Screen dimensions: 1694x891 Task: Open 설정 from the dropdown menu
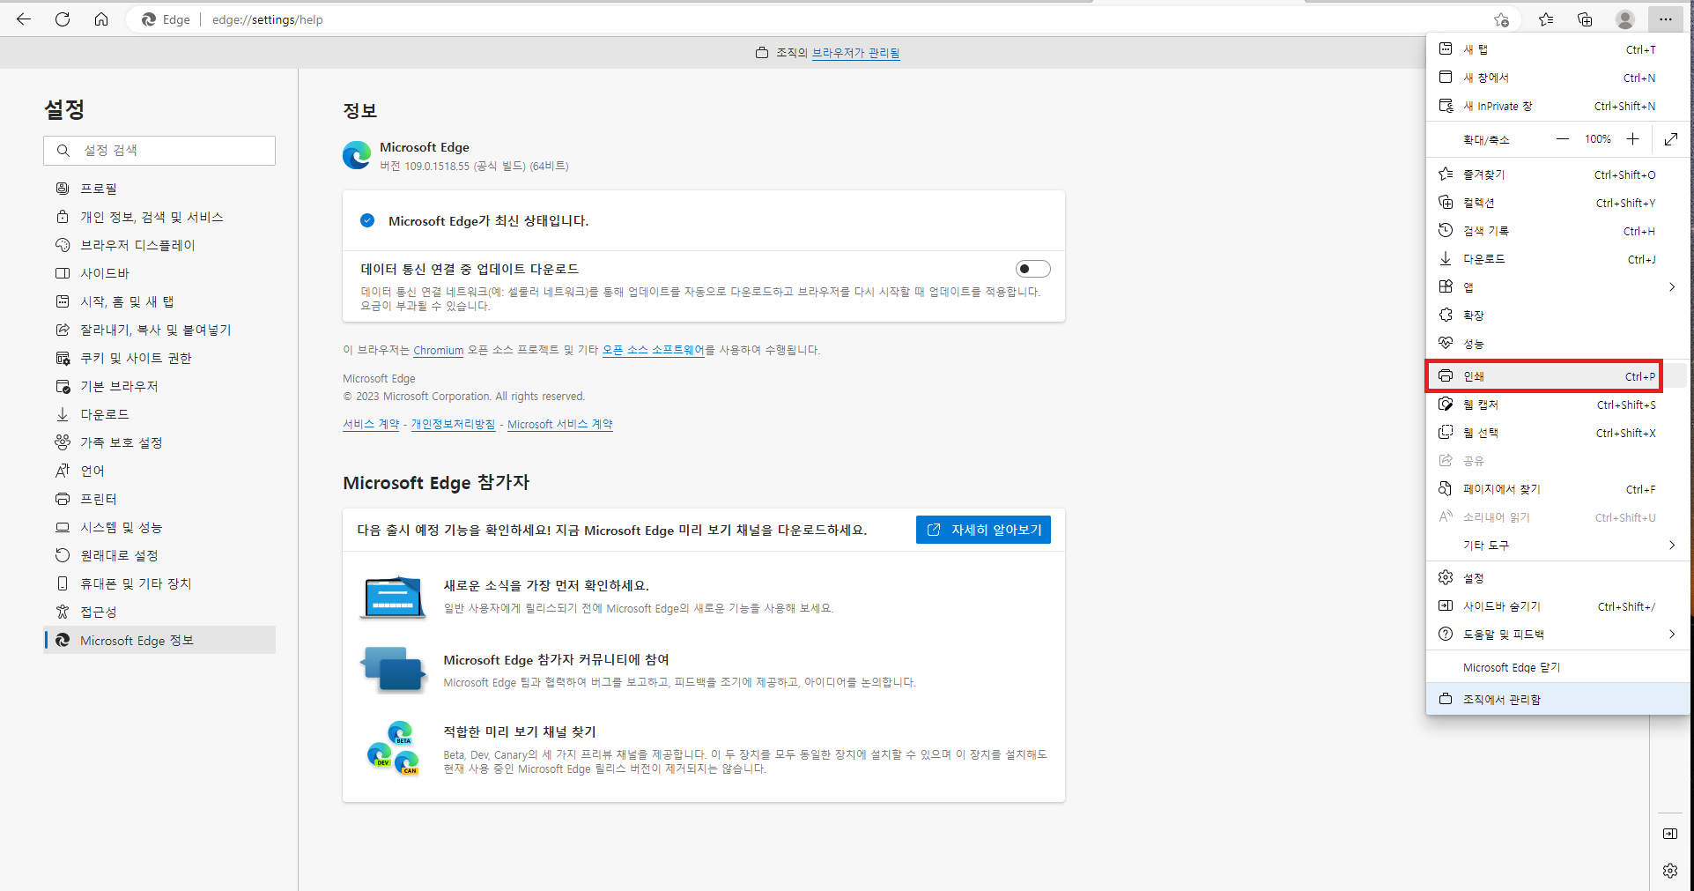1557,578
